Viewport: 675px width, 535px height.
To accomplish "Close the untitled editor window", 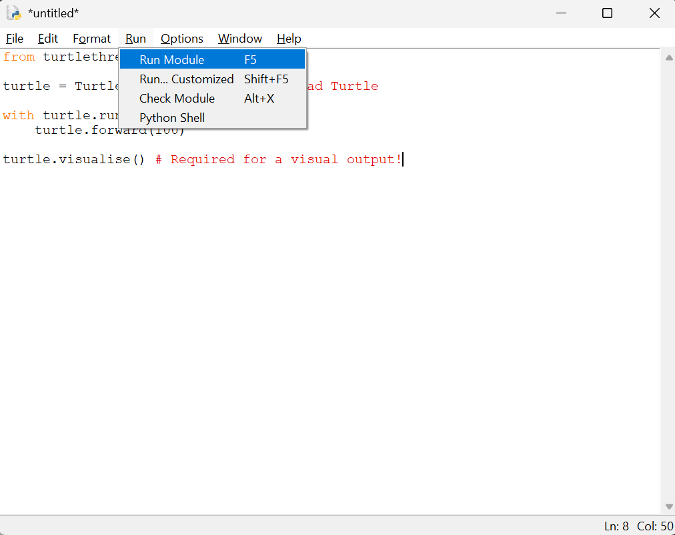I will [x=654, y=13].
